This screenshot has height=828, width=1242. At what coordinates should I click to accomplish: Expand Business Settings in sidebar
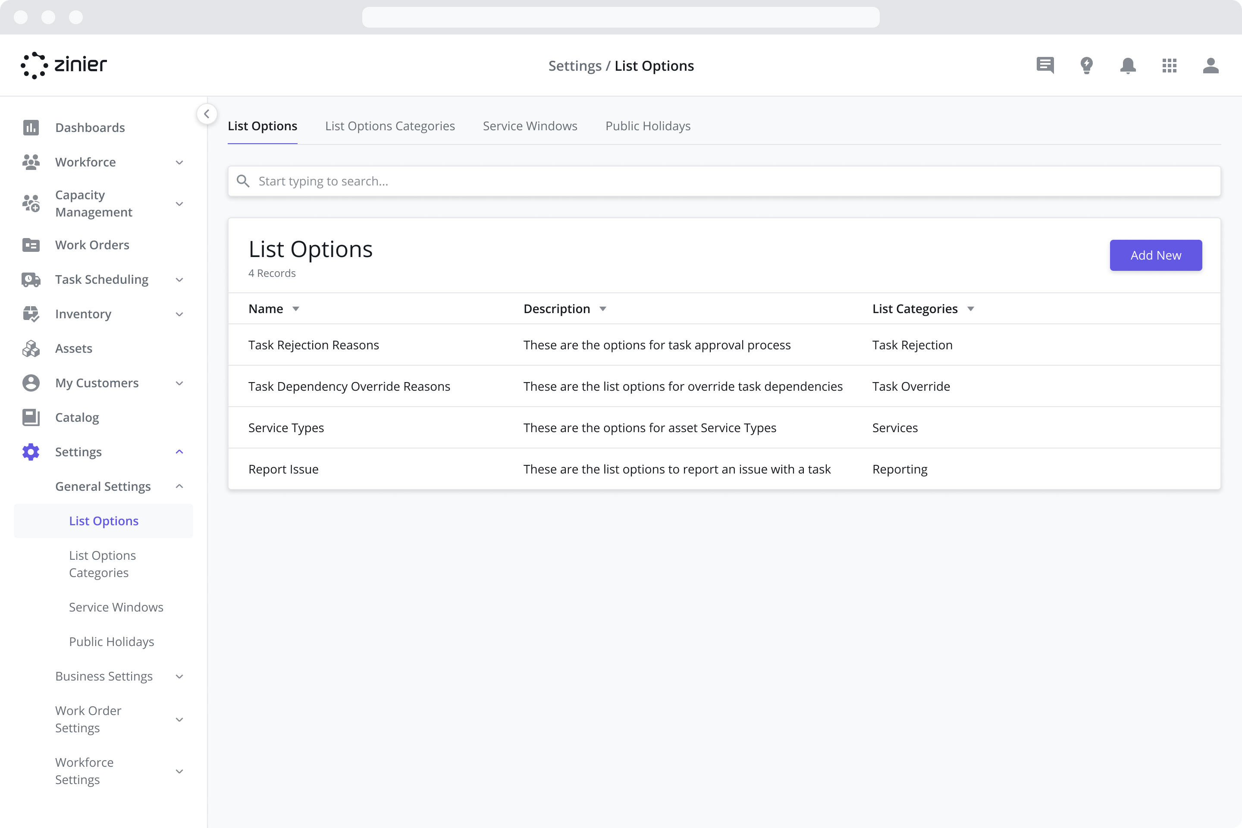tap(179, 676)
